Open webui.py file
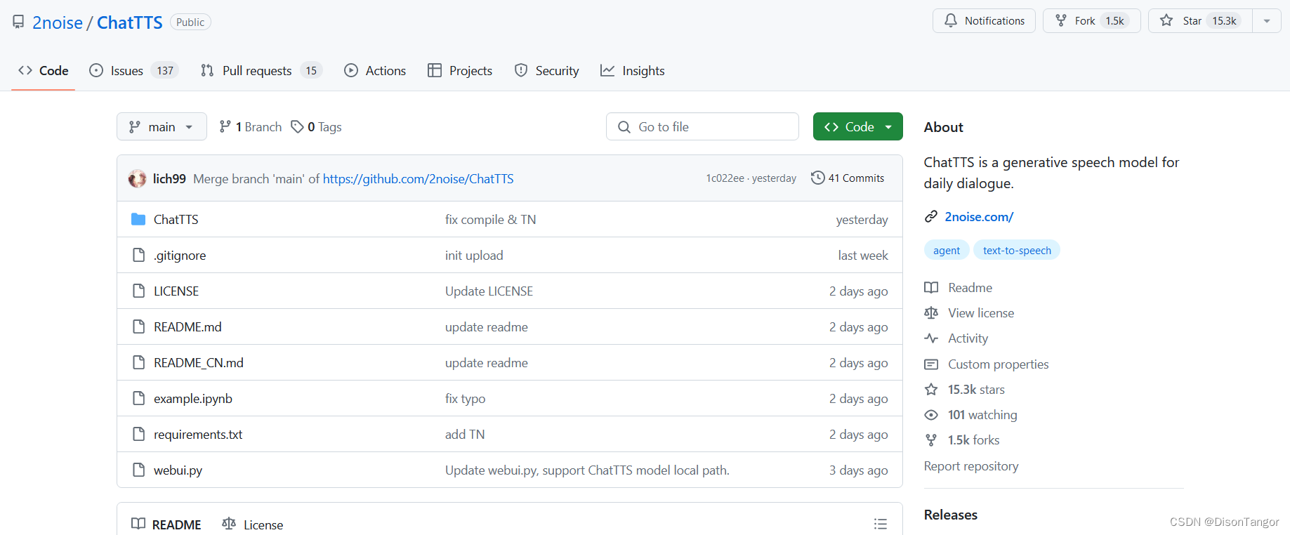The height and width of the screenshot is (535, 1290). (178, 470)
